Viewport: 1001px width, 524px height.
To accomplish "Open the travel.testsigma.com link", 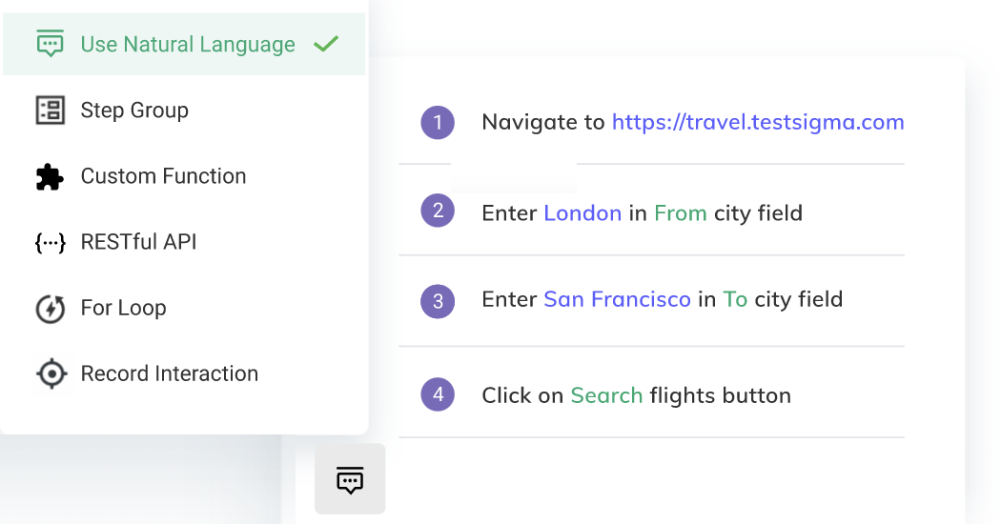I will click(x=758, y=122).
